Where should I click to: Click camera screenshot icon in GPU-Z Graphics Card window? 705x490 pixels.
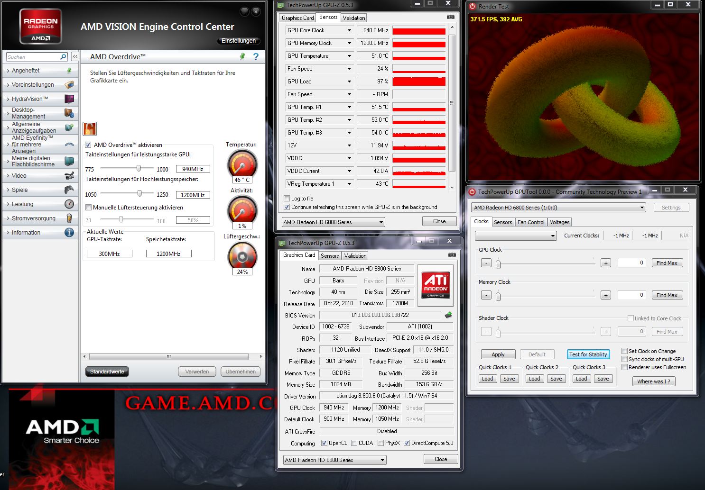coord(452,255)
